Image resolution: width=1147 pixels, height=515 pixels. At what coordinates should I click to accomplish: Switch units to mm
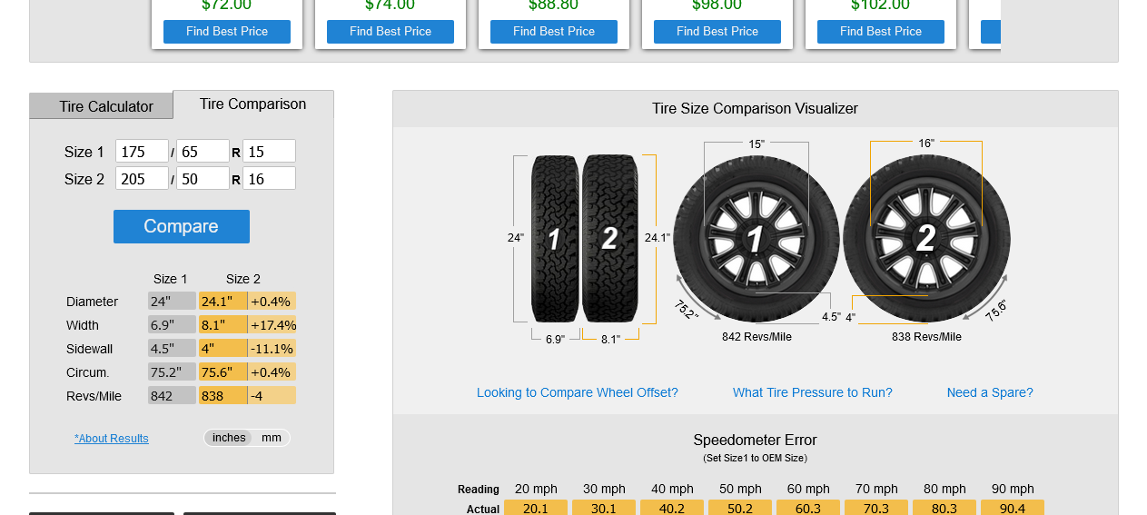click(272, 438)
